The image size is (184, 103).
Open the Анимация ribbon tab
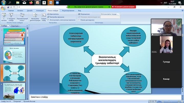pos(40,11)
